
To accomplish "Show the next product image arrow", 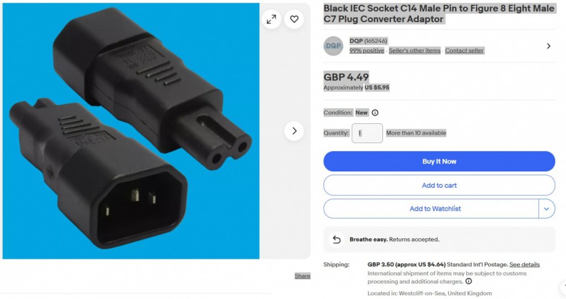I will point(294,131).
